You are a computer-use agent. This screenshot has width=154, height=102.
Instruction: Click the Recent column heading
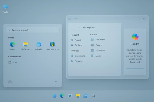point(94,35)
